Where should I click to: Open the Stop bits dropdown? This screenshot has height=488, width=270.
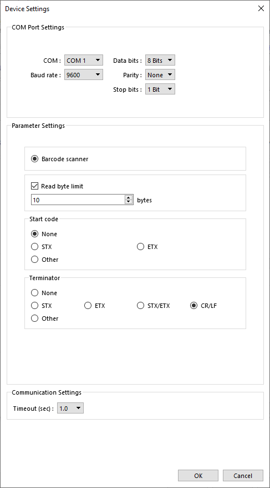[160, 89]
